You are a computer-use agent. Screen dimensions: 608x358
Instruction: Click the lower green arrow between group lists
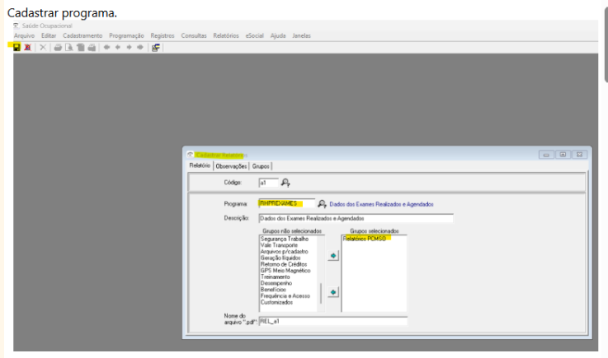coord(333,292)
